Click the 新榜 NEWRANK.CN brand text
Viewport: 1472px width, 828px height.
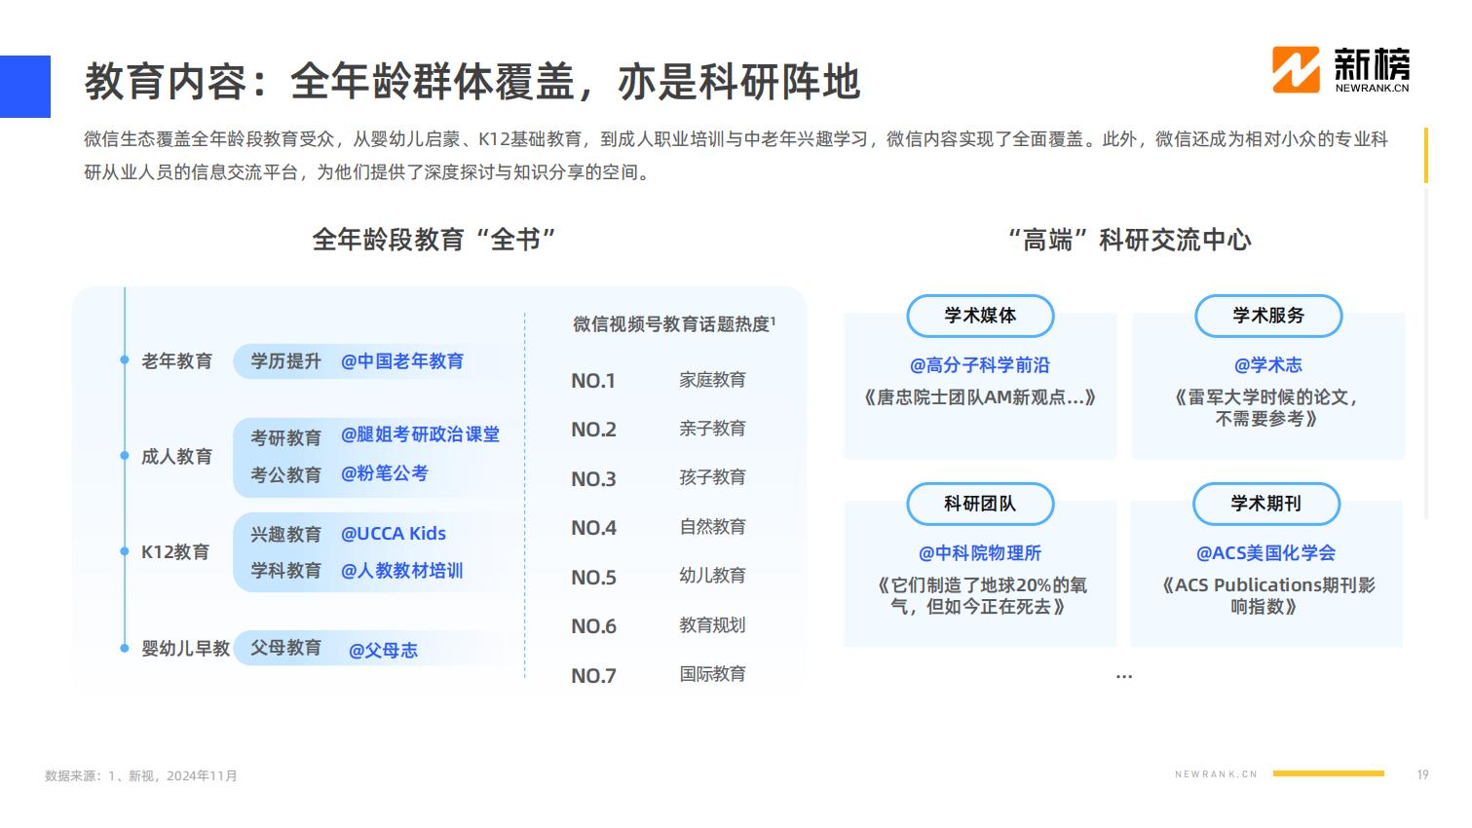[1372, 71]
